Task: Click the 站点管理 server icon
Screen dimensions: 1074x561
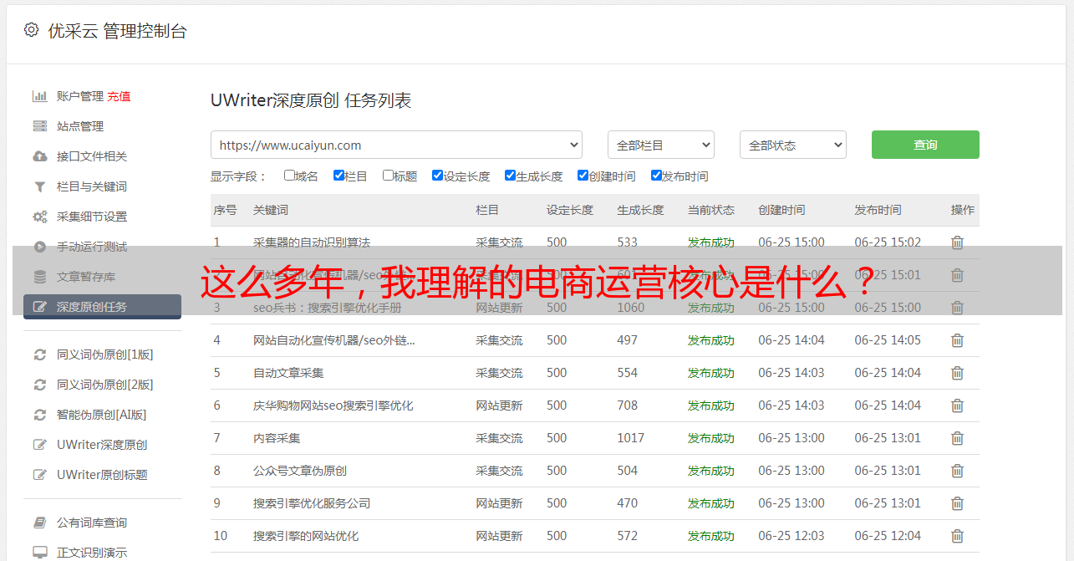Action: [39, 126]
